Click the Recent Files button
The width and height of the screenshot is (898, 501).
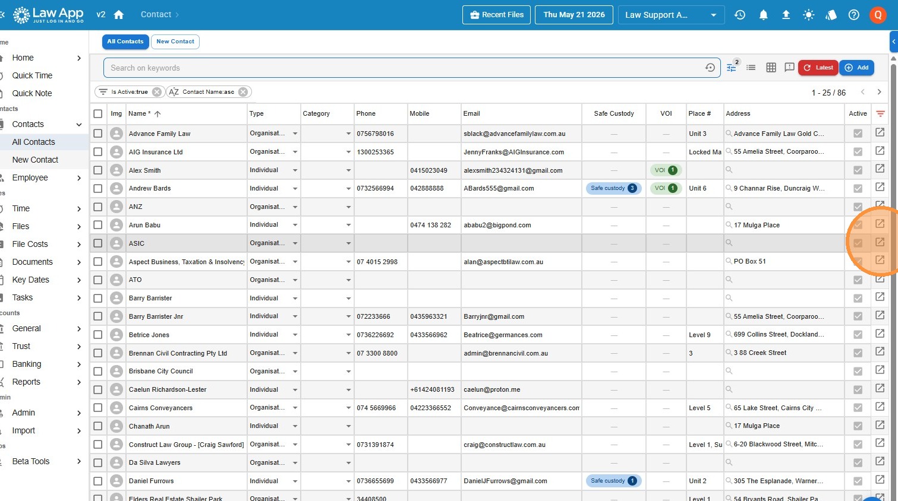pyautogui.click(x=497, y=15)
